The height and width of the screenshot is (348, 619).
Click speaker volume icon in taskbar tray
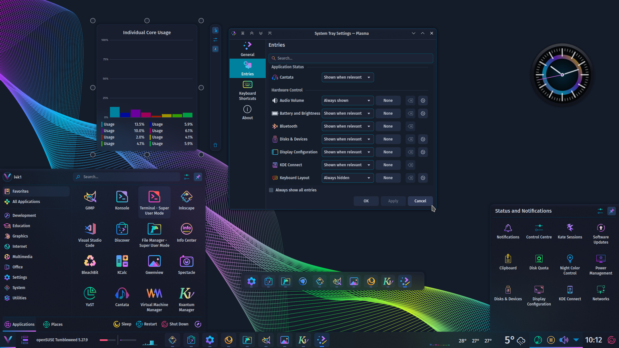[564, 340]
